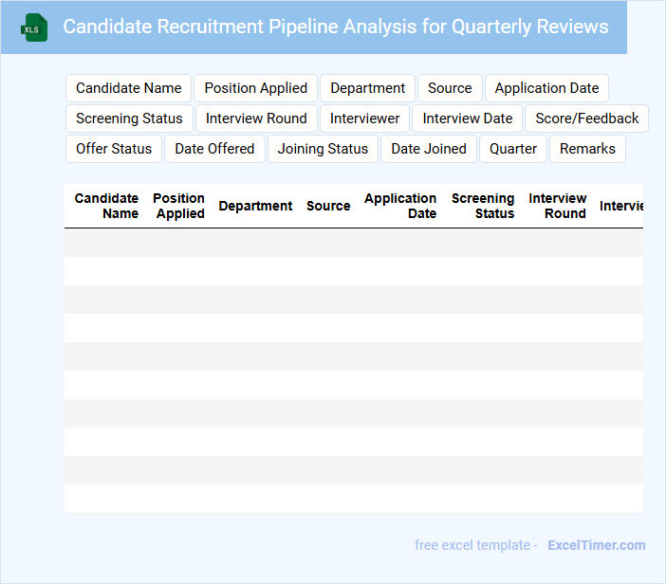
Task: Click the Interview Date tag
Action: click(x=468, y=119)
